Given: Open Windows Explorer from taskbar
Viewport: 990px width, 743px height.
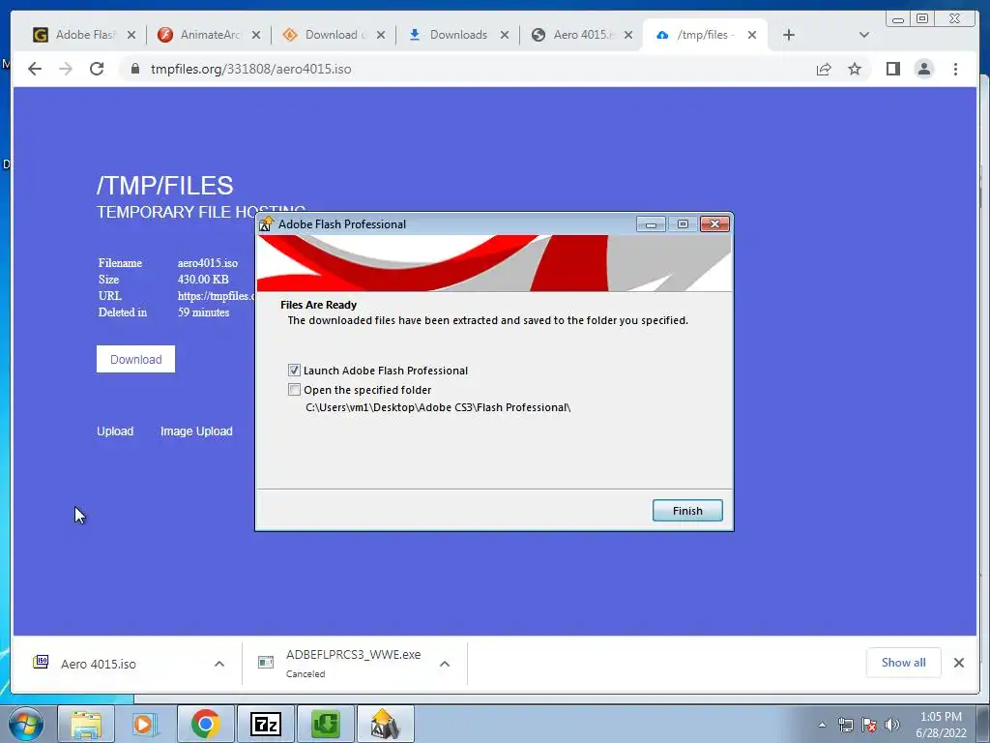Looking at the screenshot, I should pyautogui.click(x=86, y=724).
